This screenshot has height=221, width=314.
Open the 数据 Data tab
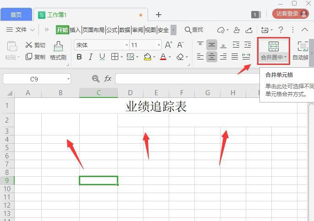tap(125, 30)
